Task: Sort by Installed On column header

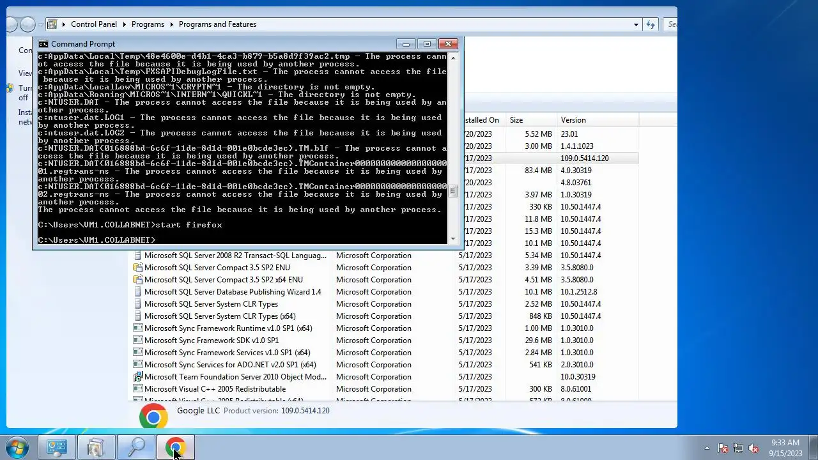Action: pyautogui.click(x=484, y=120)
